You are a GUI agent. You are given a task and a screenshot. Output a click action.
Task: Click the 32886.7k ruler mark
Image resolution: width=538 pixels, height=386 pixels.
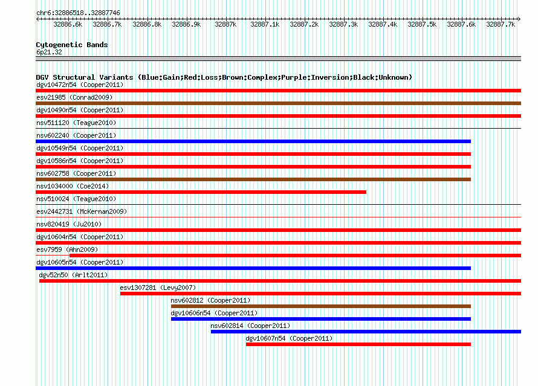(107, 24)
